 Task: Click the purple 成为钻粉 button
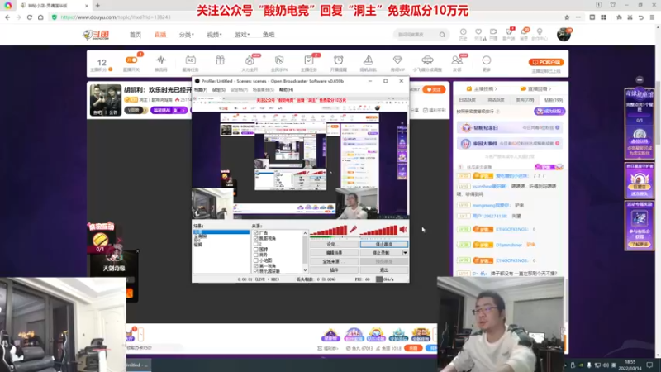pyautogui.click(x=549, y=112)
